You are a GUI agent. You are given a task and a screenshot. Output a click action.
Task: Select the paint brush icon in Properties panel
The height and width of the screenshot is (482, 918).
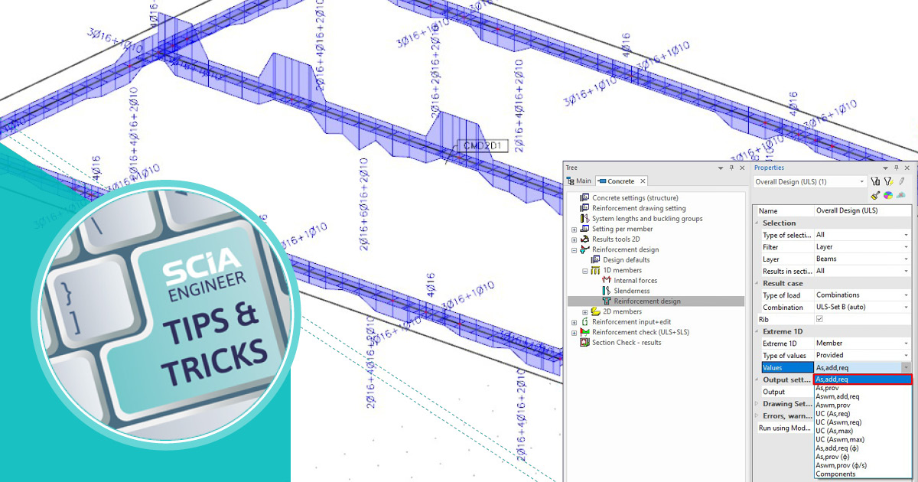coord(875,195)
